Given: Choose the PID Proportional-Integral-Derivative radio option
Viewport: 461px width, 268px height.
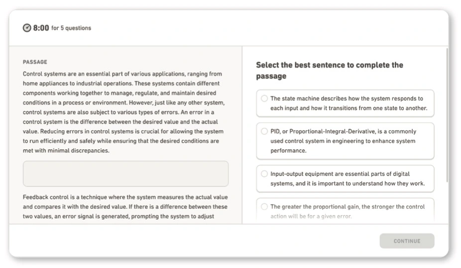Looking at the screenshot, I should [264, 132].
